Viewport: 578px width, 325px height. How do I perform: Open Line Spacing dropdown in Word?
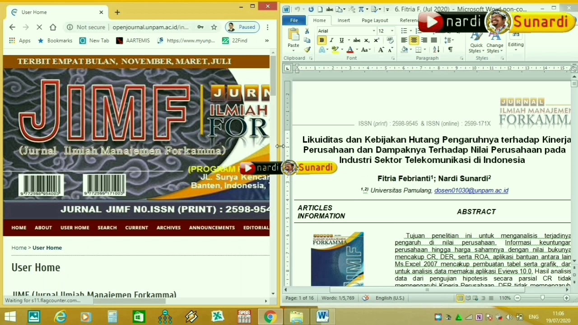tap(449, 40)
